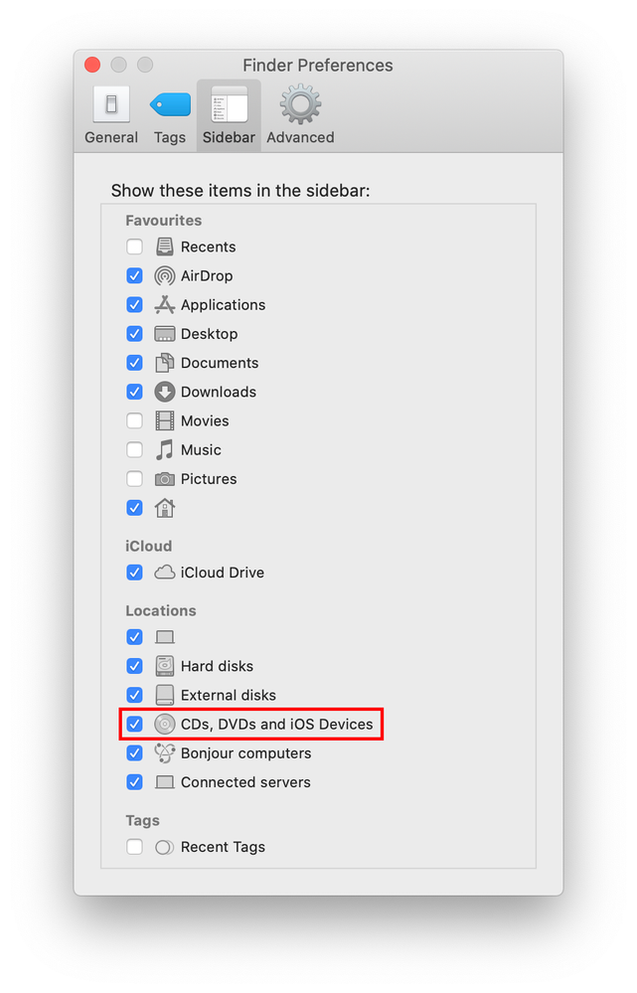The height and width of the screenshot is (993, 637).
Task: Click the CDs, DVDs disc icon
Action: (165, 725)
